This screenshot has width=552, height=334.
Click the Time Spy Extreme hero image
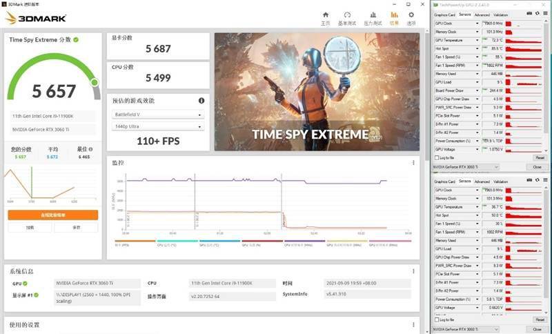pyautogui.click(x=317, y=92)
